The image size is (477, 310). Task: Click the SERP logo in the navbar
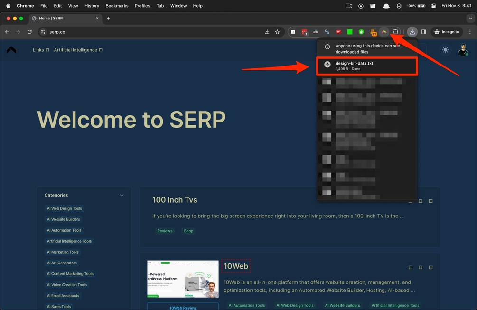[11, 49]
